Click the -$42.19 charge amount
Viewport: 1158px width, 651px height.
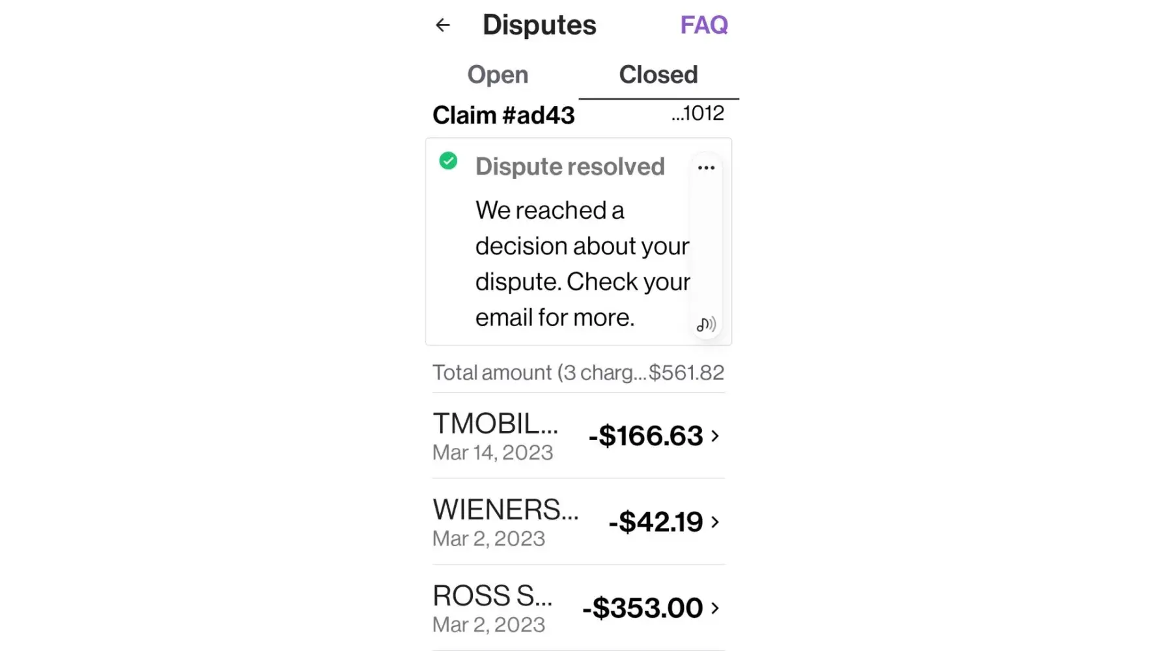[655, 521]
